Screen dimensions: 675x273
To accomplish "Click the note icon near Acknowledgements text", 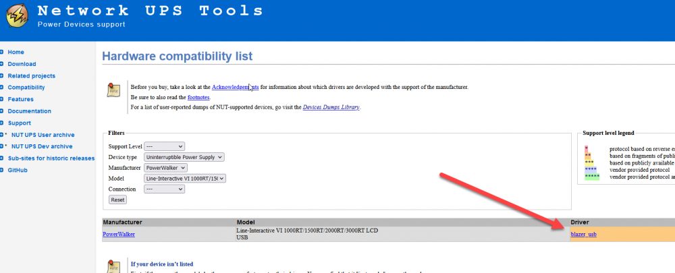I will point(113,90).
